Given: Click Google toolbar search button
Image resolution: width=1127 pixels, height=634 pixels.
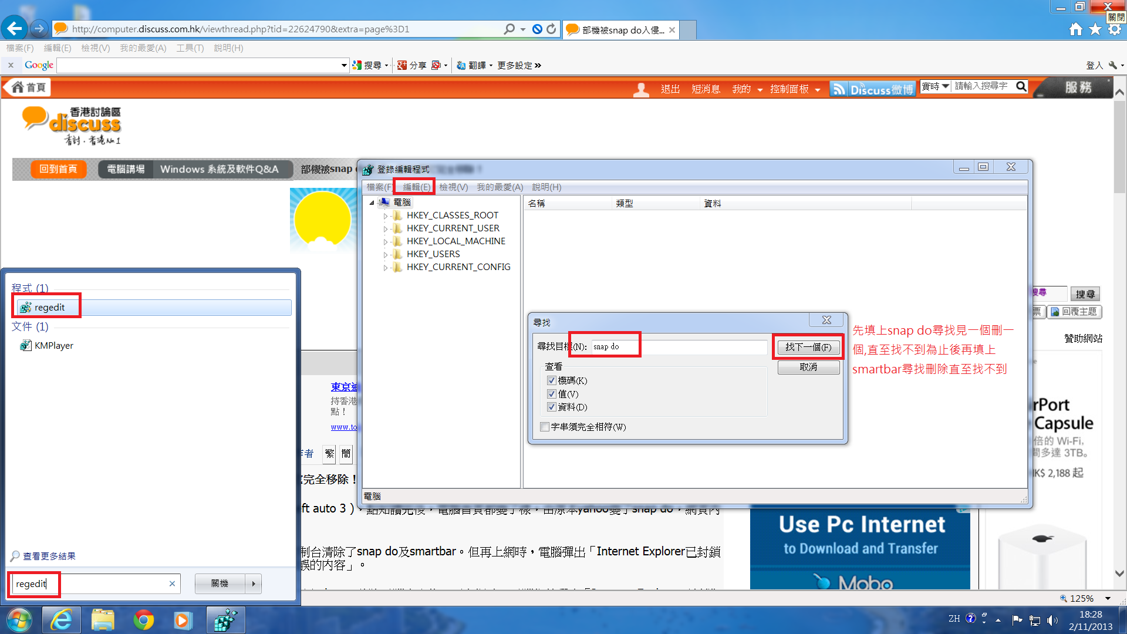Looking at the screenshot, I should [369, 65].
